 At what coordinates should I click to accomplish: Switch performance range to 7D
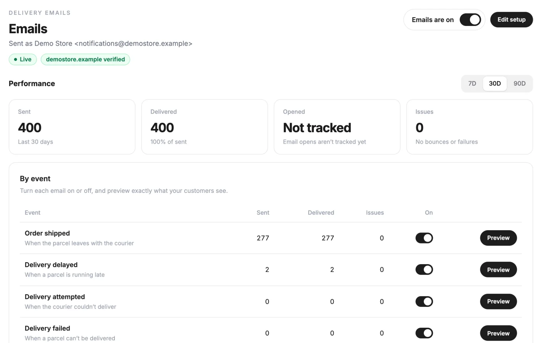[x=472, y=83]
